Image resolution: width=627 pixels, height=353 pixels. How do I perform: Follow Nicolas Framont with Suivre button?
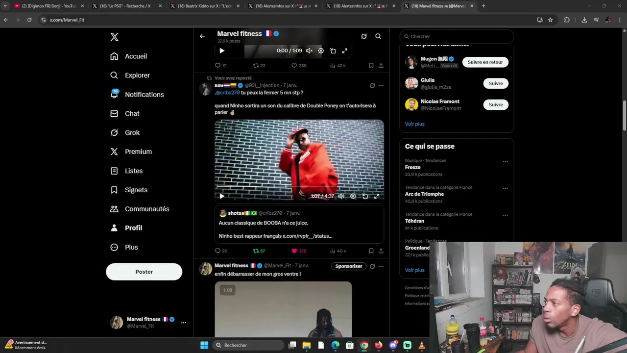[496, 104]
